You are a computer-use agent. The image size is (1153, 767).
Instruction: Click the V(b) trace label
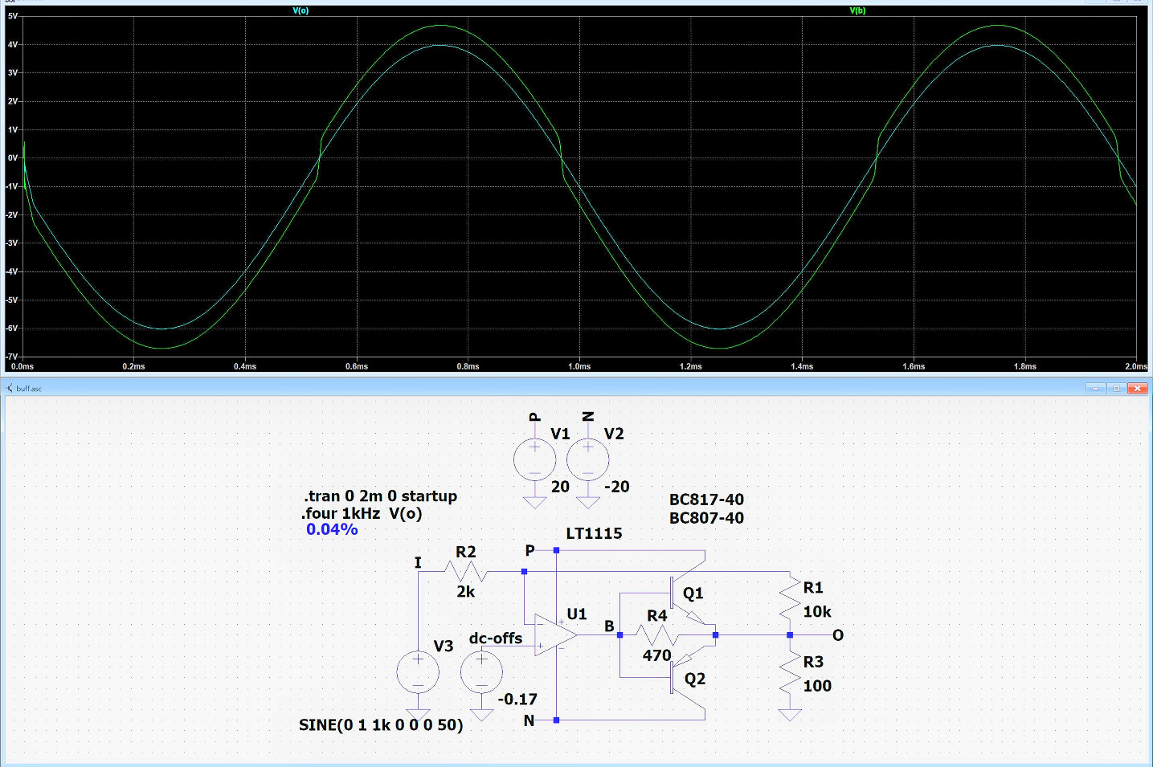coord(857,10)
